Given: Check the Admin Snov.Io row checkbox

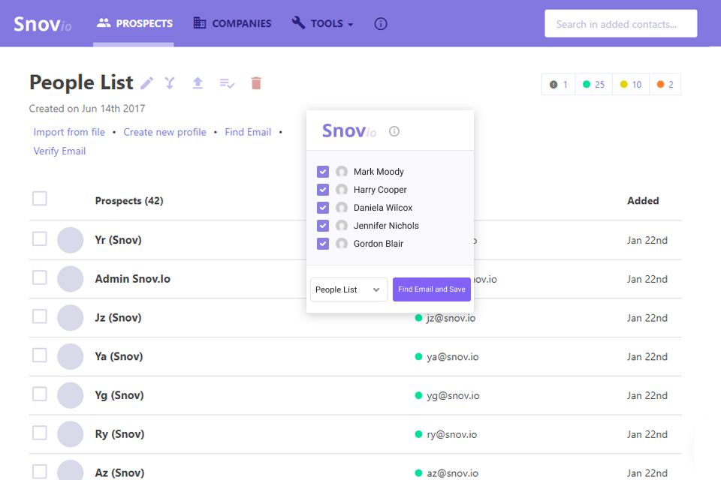Looking at the screenshot, I should pyautogui.click(x=40, y=277).
